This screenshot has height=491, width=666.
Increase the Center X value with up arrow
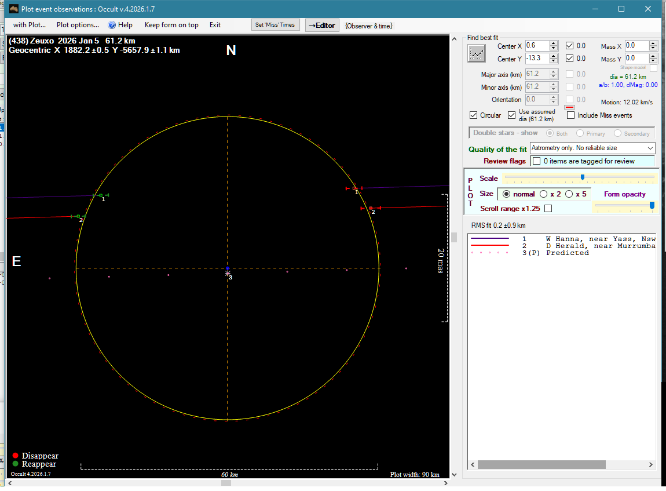(x=554, y=43)
